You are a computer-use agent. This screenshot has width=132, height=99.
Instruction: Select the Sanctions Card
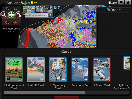(80, 70)
